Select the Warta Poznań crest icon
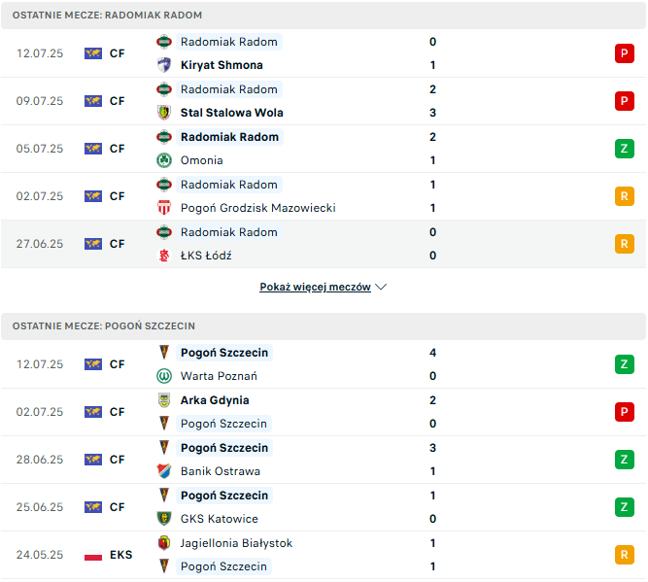The image size is (648, 582). pyautogui.click(x=164, y=376)
